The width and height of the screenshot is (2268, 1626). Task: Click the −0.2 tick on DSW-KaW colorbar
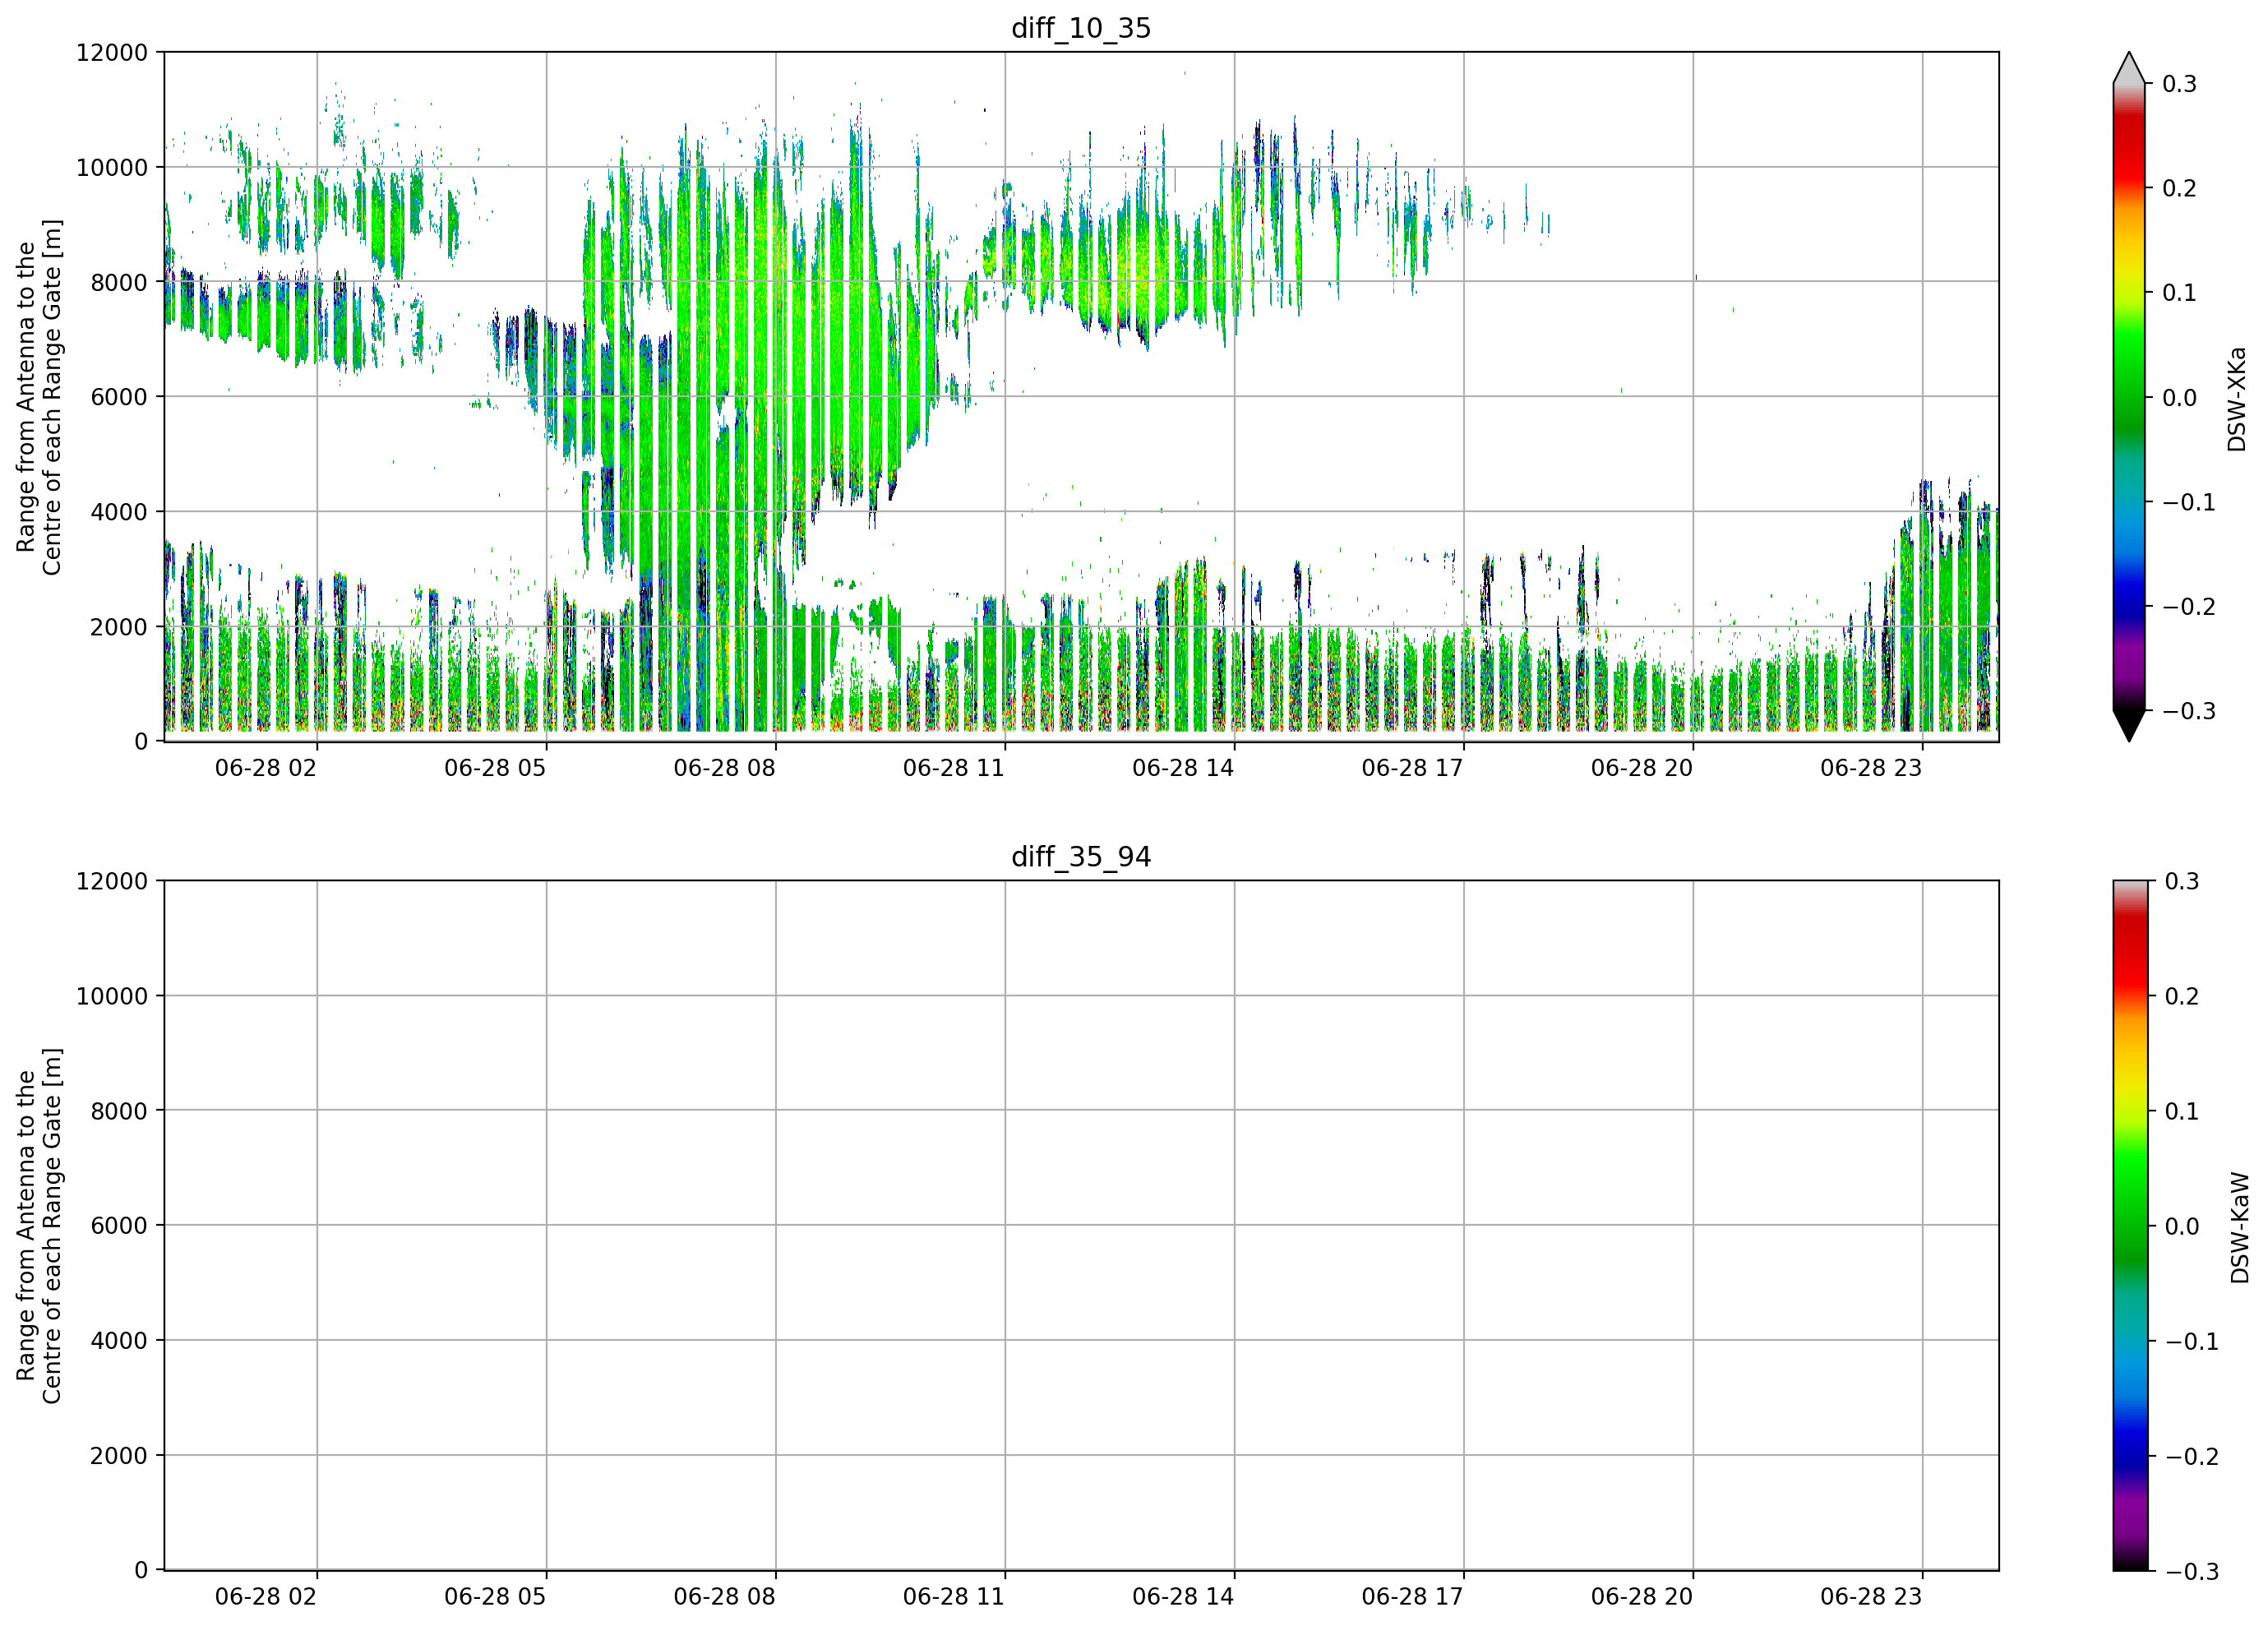(2191, 1457)
